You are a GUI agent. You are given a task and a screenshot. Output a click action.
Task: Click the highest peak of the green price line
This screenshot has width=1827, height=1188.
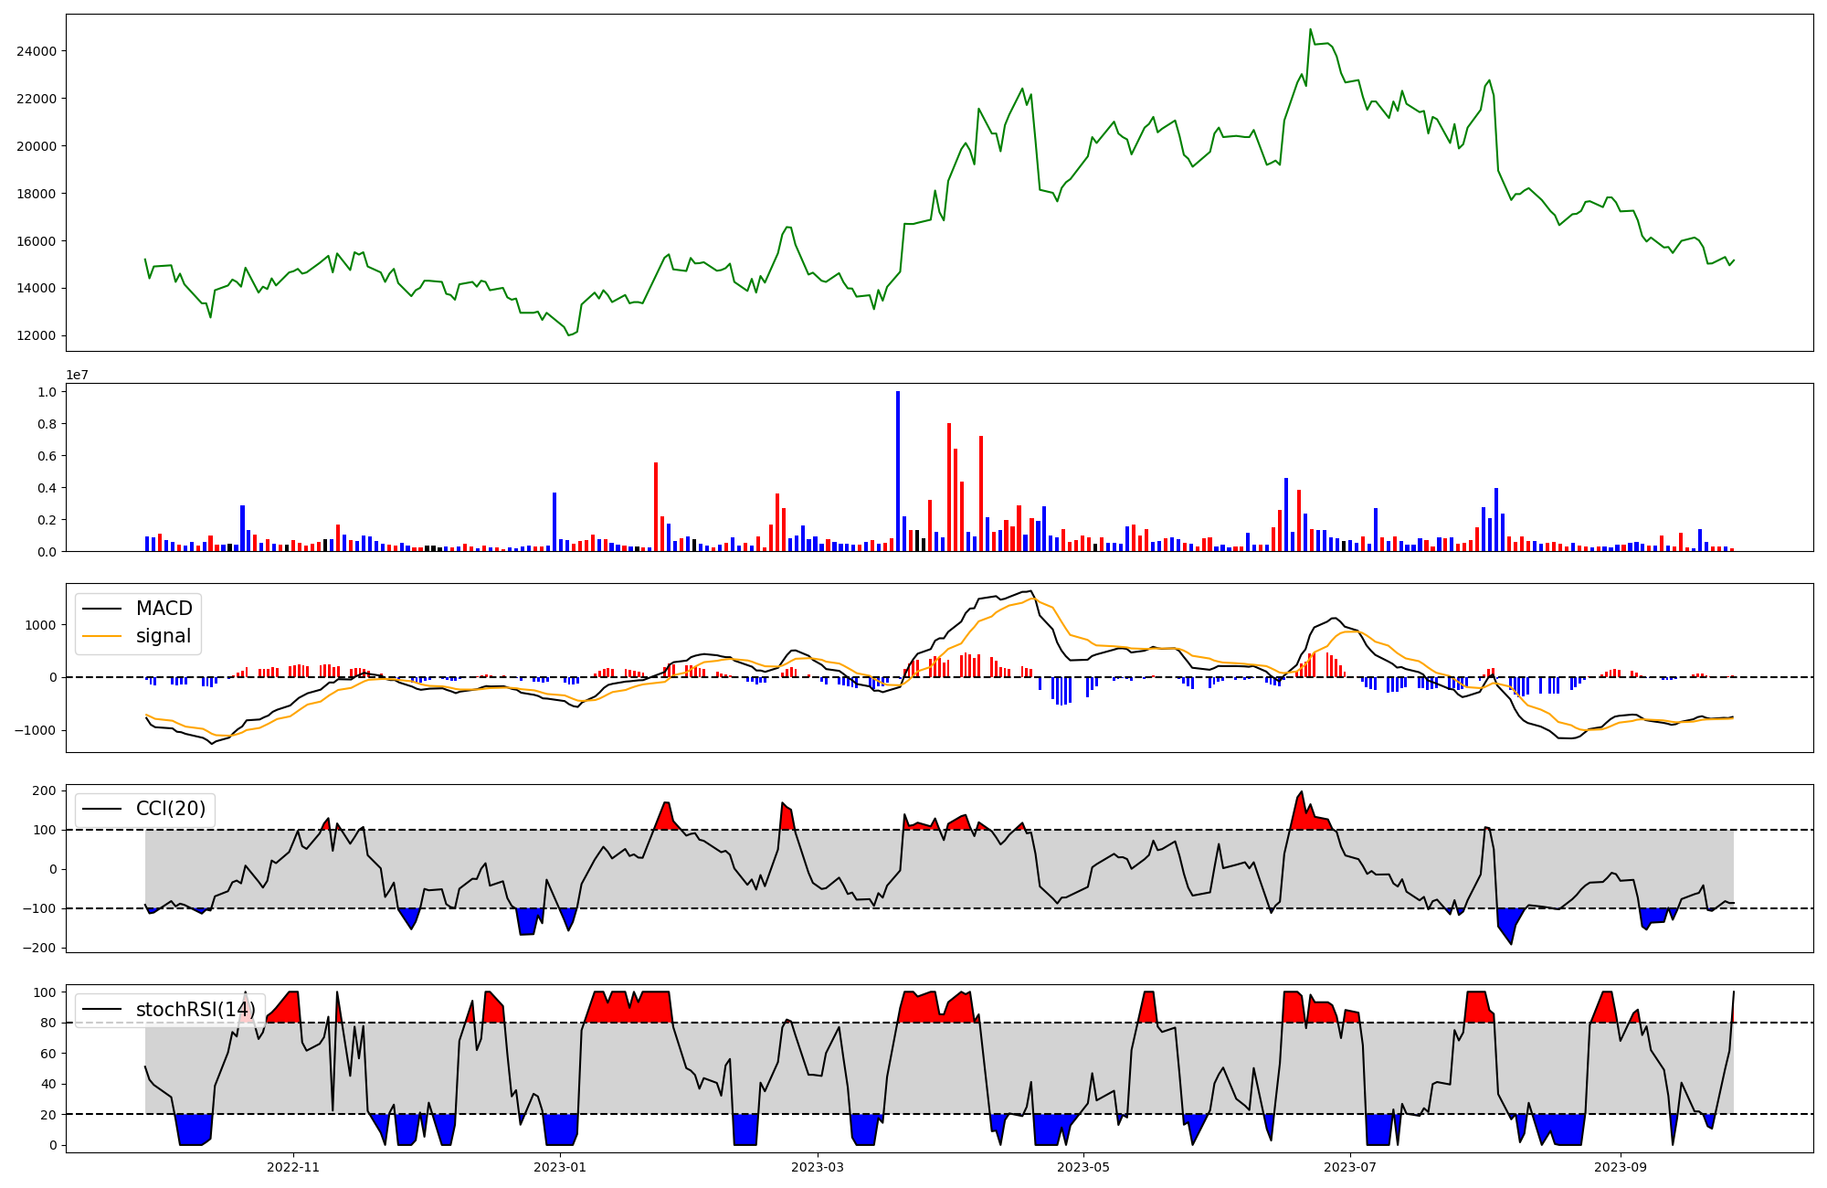tap(1310, 30)
